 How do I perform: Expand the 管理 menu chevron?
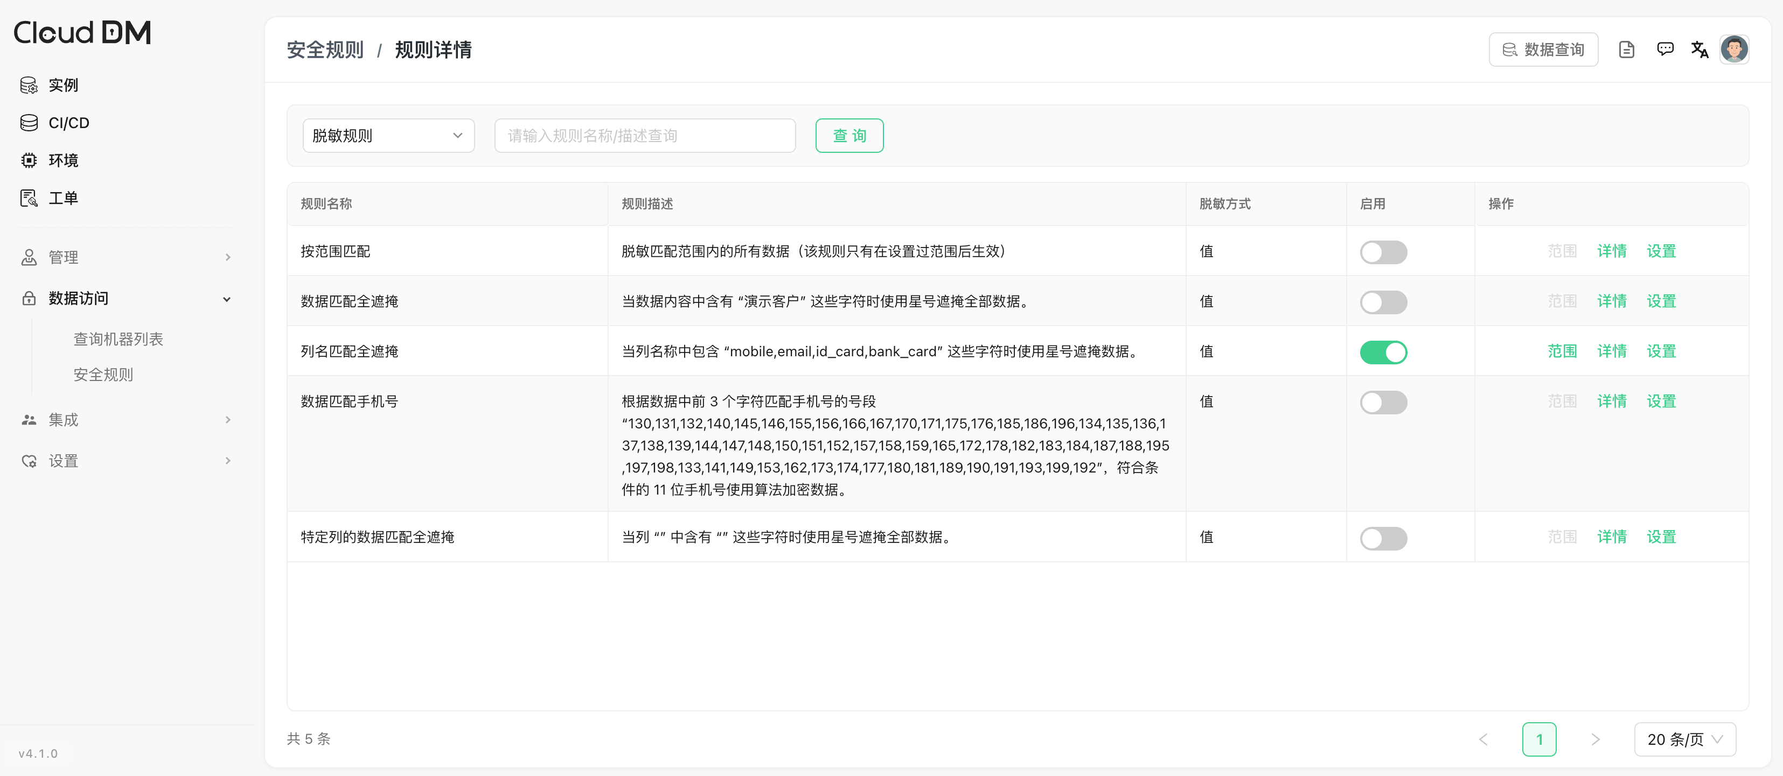point(228,257)
